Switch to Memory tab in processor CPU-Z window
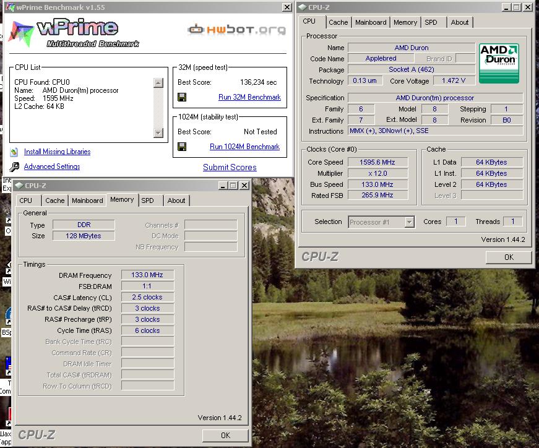This screenshot has width=539, height=448. 405,22
